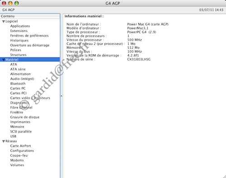Viewport: 226px width, 178px height.
Task: Select Mémoire in the sidebar list
Action: (x=17, y=127)
